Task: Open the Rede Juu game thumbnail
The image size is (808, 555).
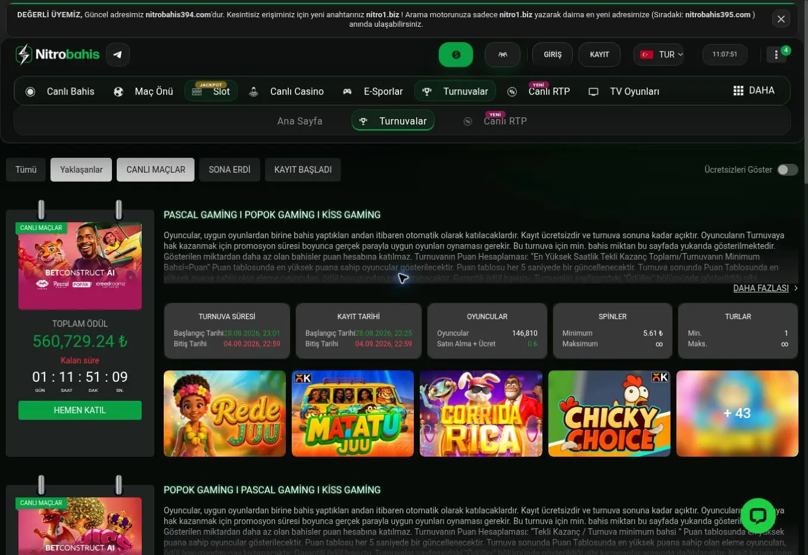Action: tap(224, 414)
